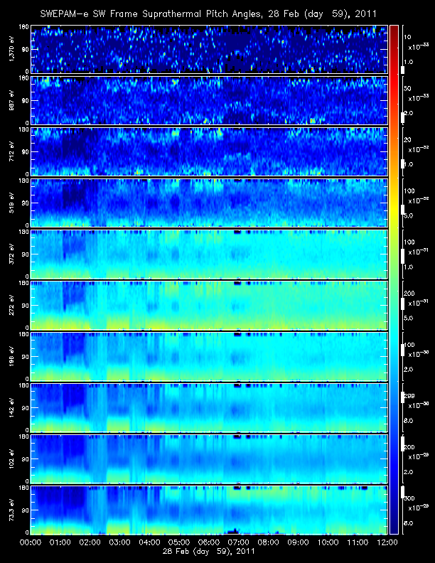Click the 00:00 time axis label
Viewport: 435px width, 563px height.
point(31,542)
